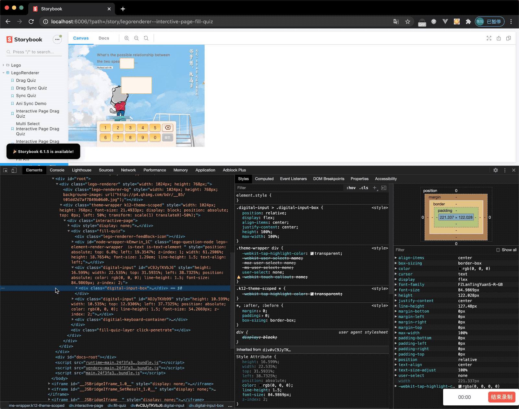The image size is (519, 409).
Task: Click the browser back arrow
Action: coord(8,21)
